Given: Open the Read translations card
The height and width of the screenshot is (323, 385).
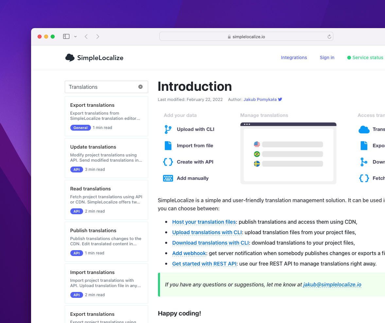Looking at the screenshot, I should [106, 200].
